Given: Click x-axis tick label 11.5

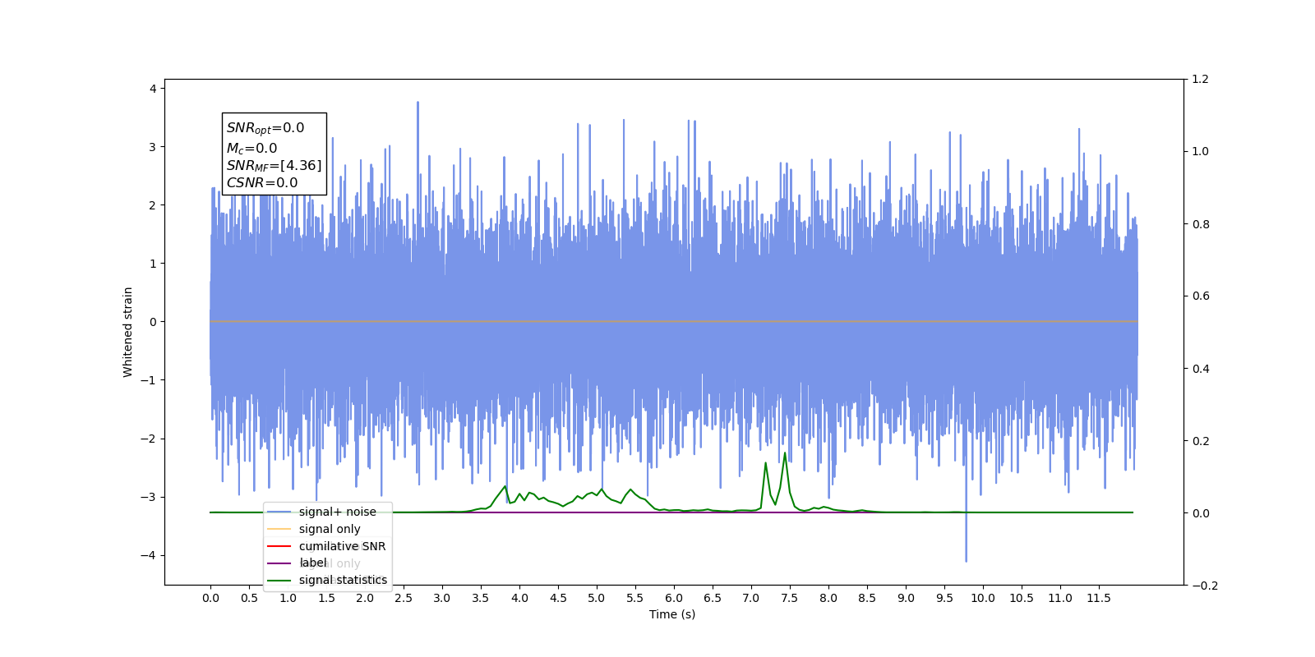Looking at the screenshot, I should tap(1099, 598).
